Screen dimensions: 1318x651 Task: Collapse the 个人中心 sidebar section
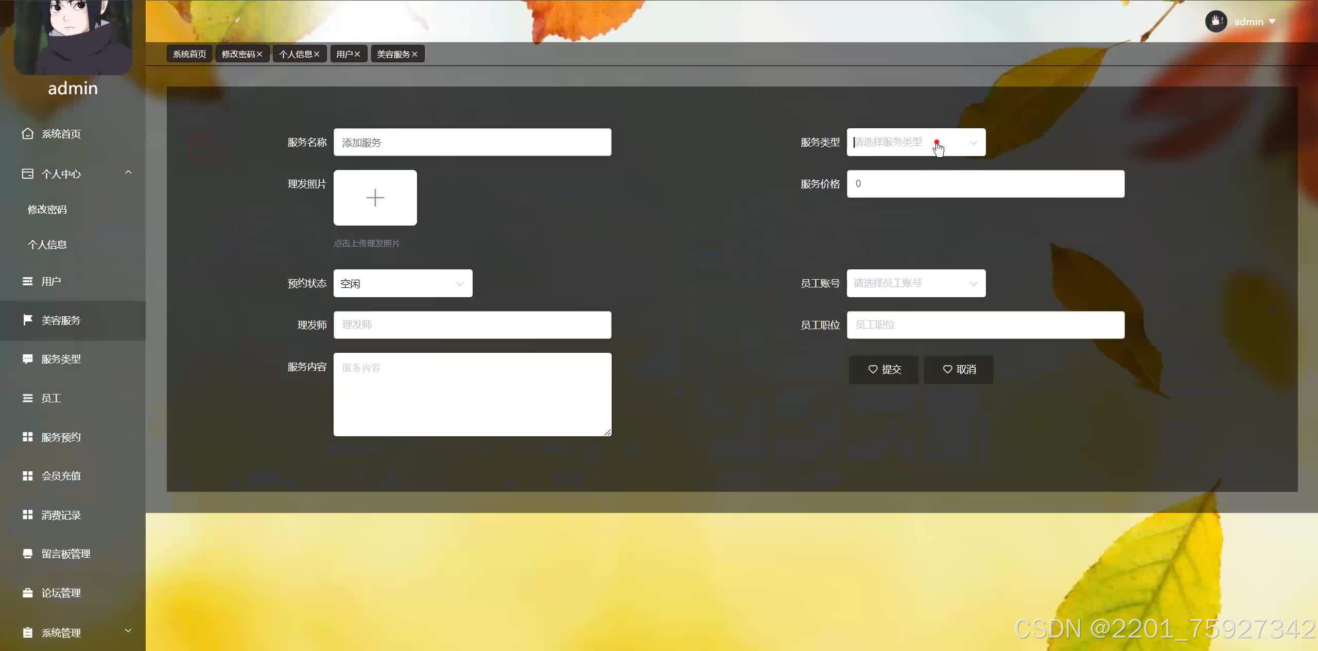(x=128, y=173)
